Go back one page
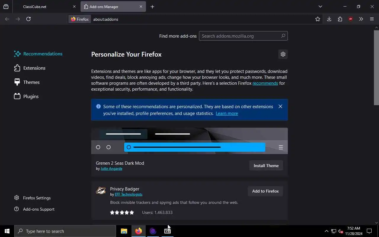Screen dimensions: 379x237 click(7, 19)
